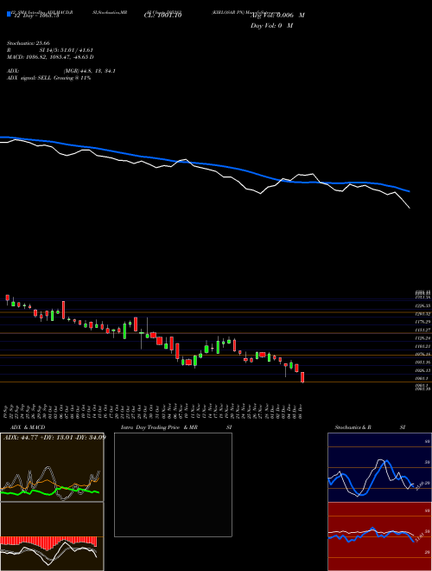Click the Stochastics & RSI panel title
This screenshot has width=432, height=571.
pos(370,427)
